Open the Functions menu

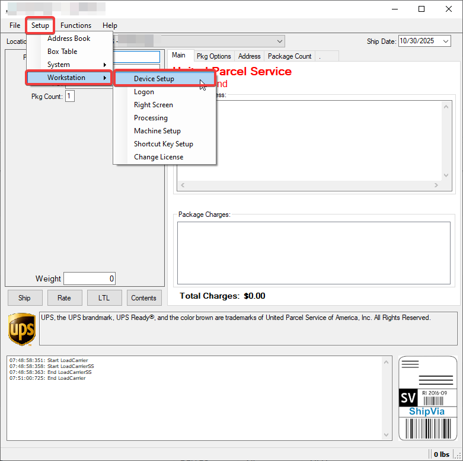coord(76,25)
